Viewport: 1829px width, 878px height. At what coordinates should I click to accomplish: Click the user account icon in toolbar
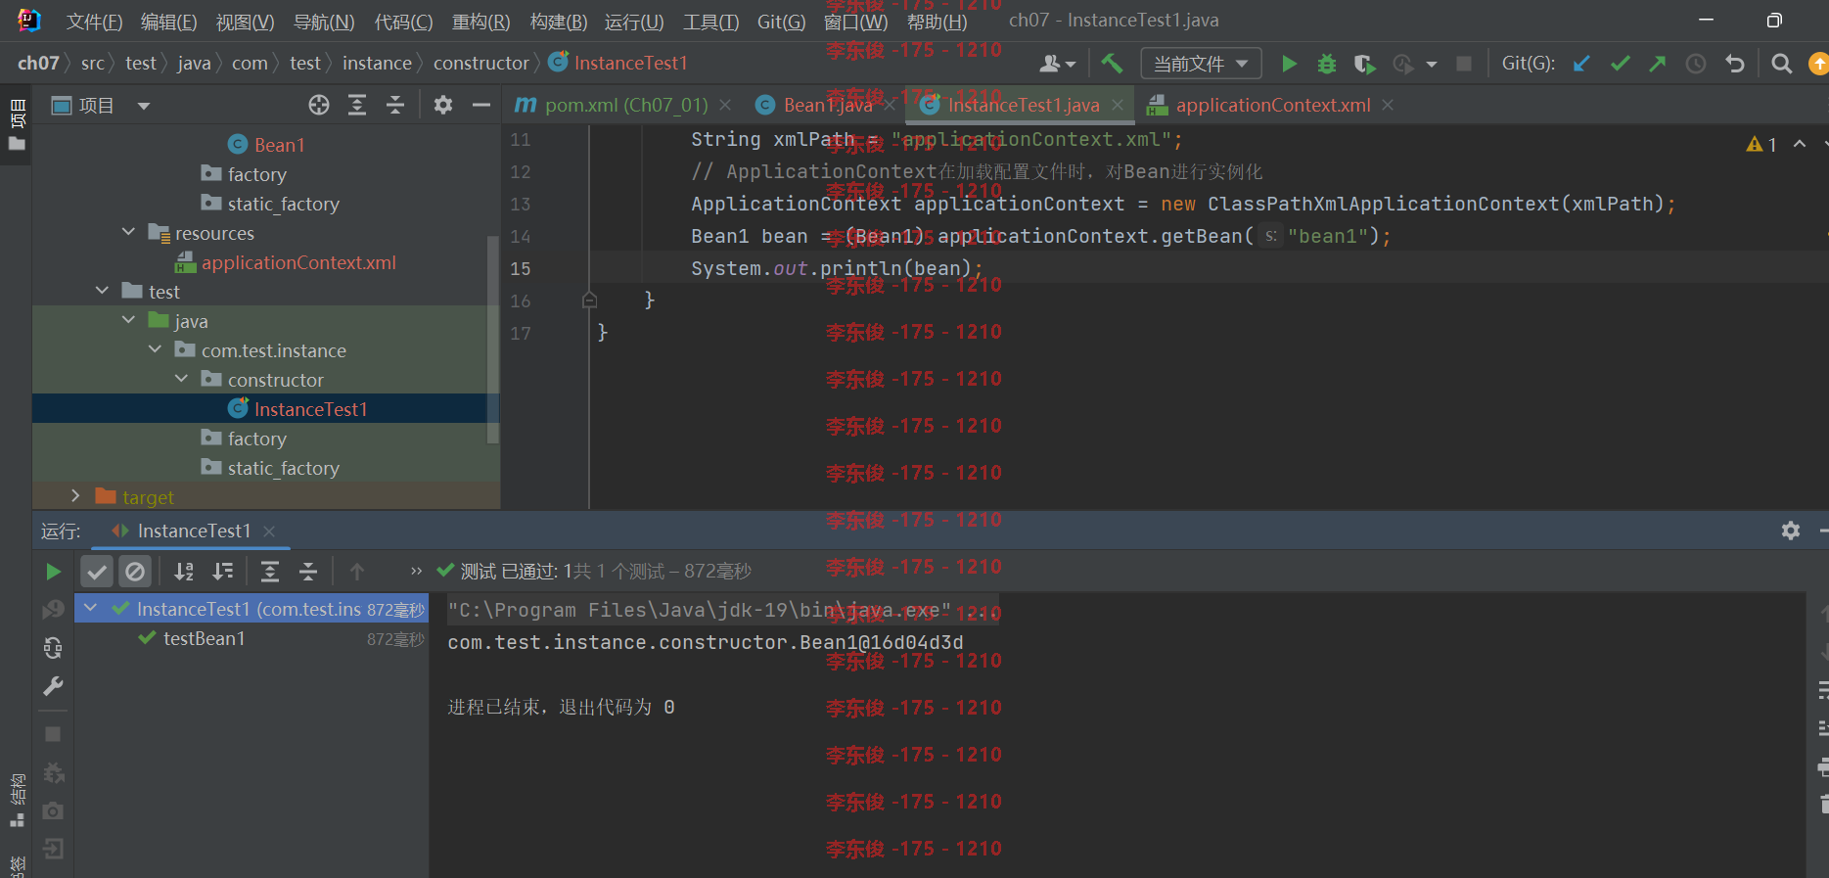pyautogui.click(x=1057, y=64)
